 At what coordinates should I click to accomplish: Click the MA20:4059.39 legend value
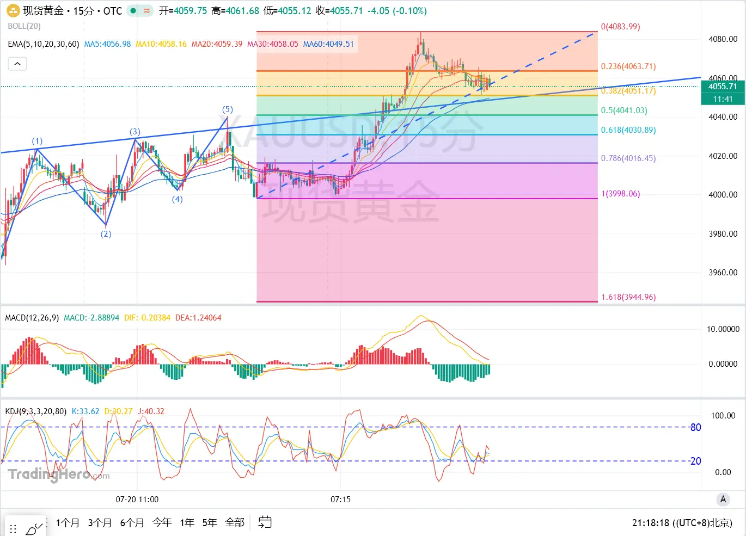tap(217, 44)
